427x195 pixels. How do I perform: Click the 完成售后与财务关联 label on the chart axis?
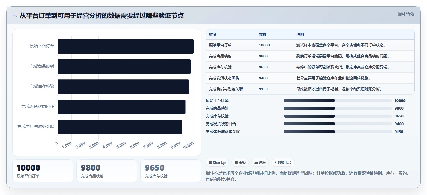click(36, 127)
